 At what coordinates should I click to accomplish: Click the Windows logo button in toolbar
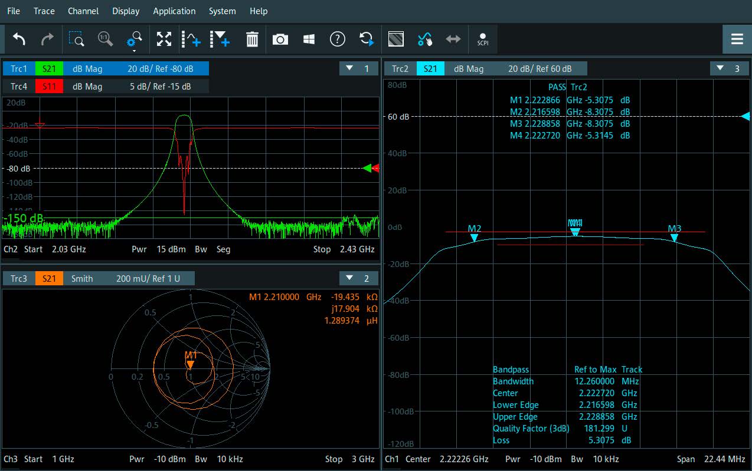[309, 39]
